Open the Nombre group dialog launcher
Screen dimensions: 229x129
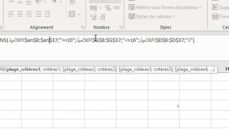tap(121, 27)
